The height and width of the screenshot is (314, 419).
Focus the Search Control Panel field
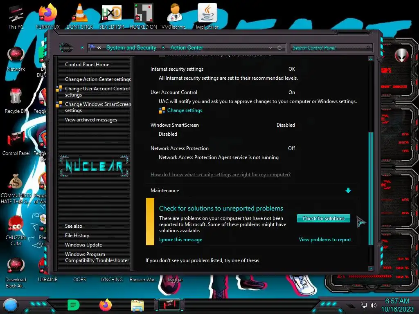tap(331, 48)
